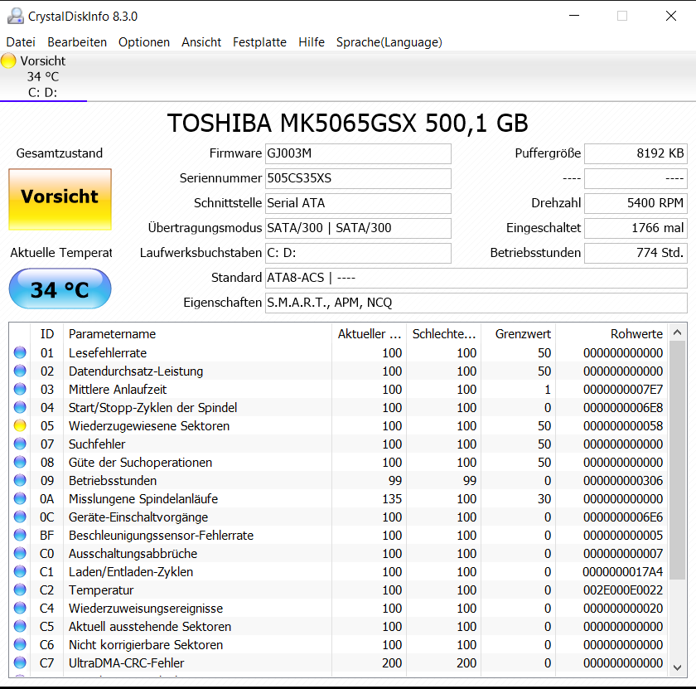This screenshot has width=696, height=689.
Task: Open the Ansicht menu
Action: click(201, 42)
